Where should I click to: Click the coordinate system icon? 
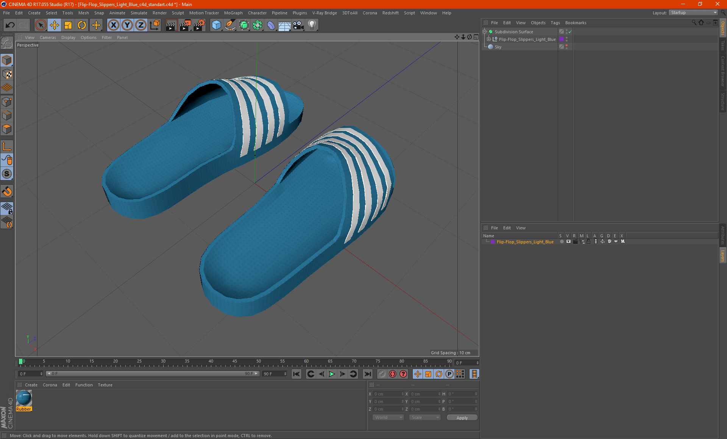tap(155, 25)
